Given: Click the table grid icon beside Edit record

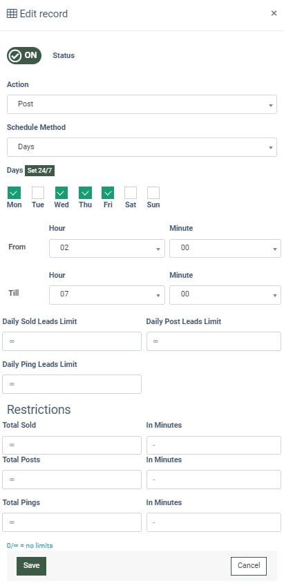Looking at the screenshot, I should (12, 14).
